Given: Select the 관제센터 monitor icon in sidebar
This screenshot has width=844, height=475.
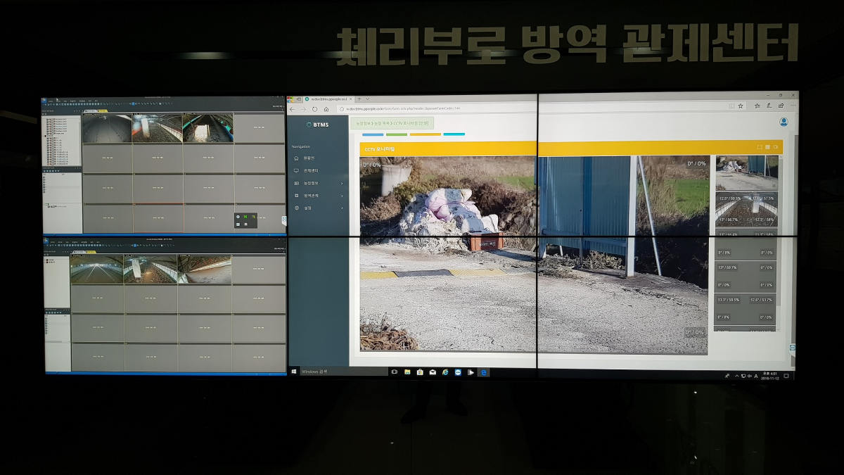Looking at the screenshot, I should pos(298,172).
